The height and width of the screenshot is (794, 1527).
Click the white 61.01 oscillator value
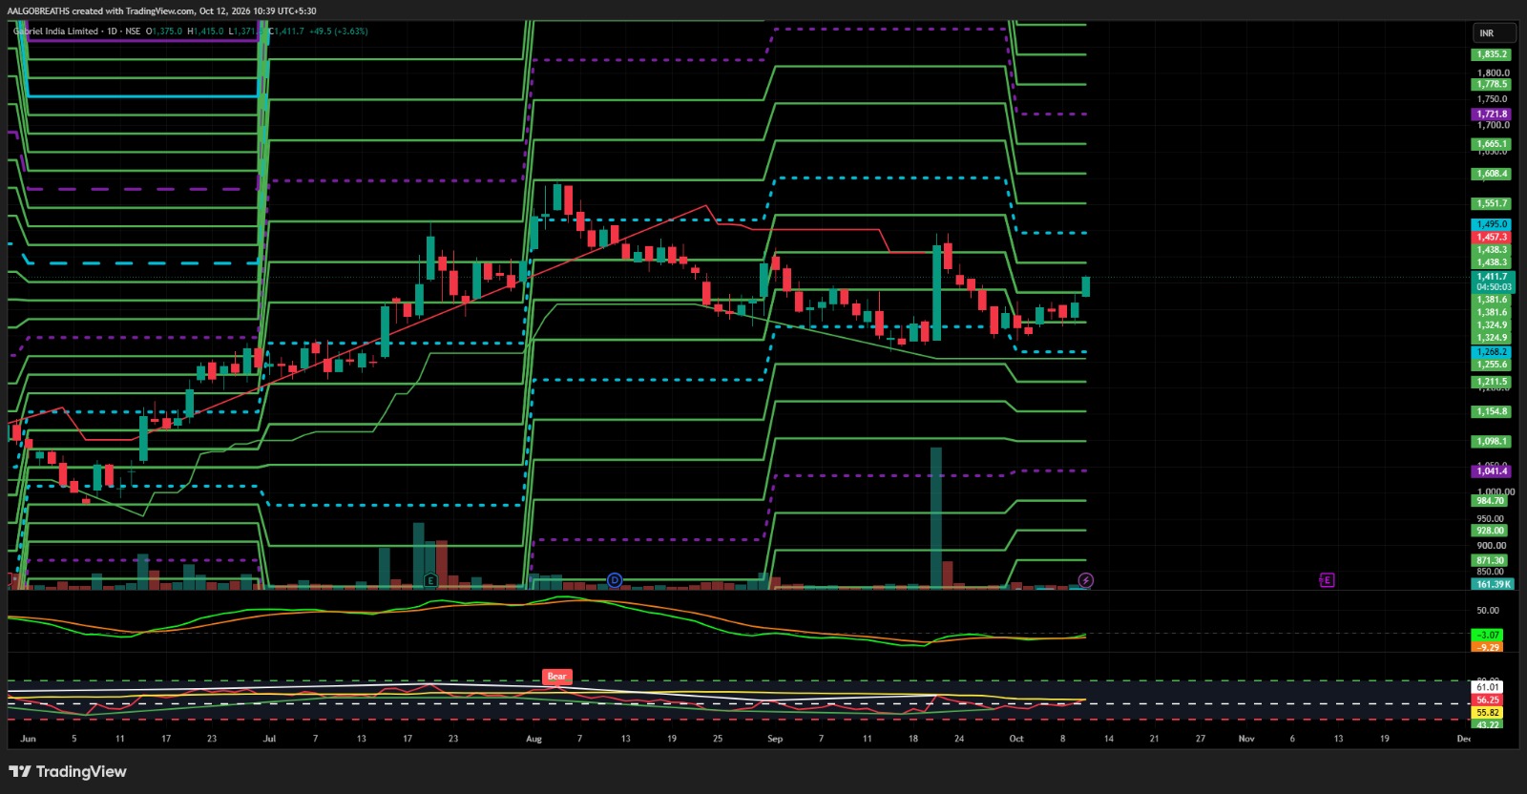pos(1488,687)
